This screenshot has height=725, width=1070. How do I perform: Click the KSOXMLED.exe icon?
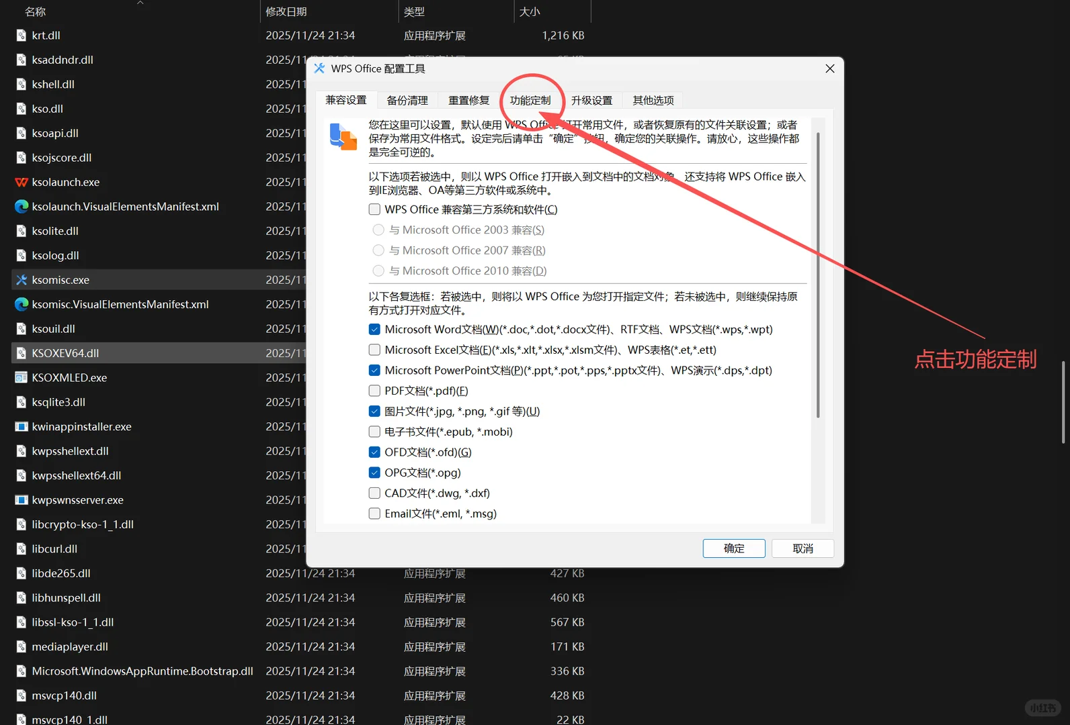(22, 378)
